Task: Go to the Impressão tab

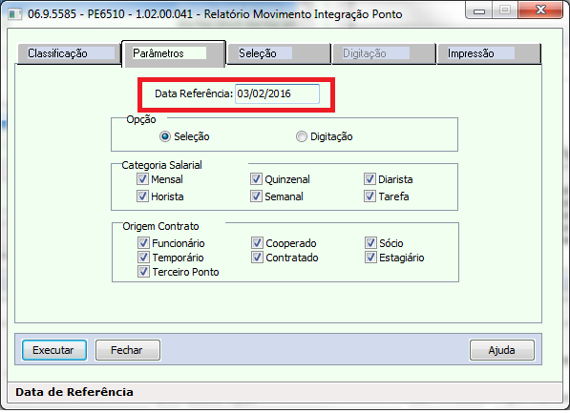Action: (x=489, y=53)
